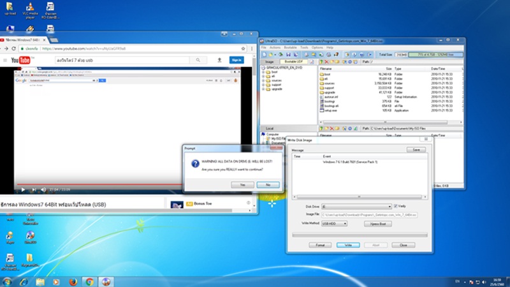
Task: Click the Chrome address bar URL
Action: tap(84, 48)
